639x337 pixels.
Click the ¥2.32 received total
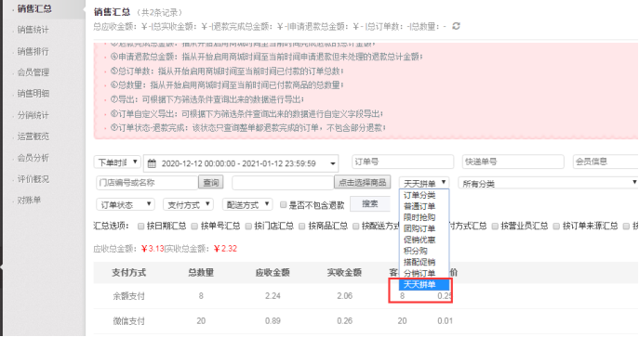(225, 249)
